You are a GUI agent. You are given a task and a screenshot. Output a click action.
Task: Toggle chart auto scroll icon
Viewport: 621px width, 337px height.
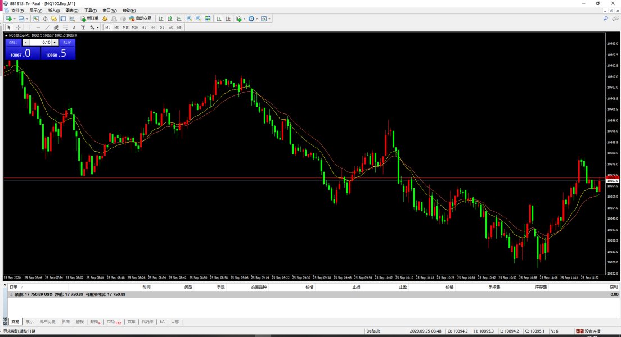[219, 19]
